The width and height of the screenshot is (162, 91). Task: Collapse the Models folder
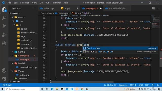[x=12, y=63]
